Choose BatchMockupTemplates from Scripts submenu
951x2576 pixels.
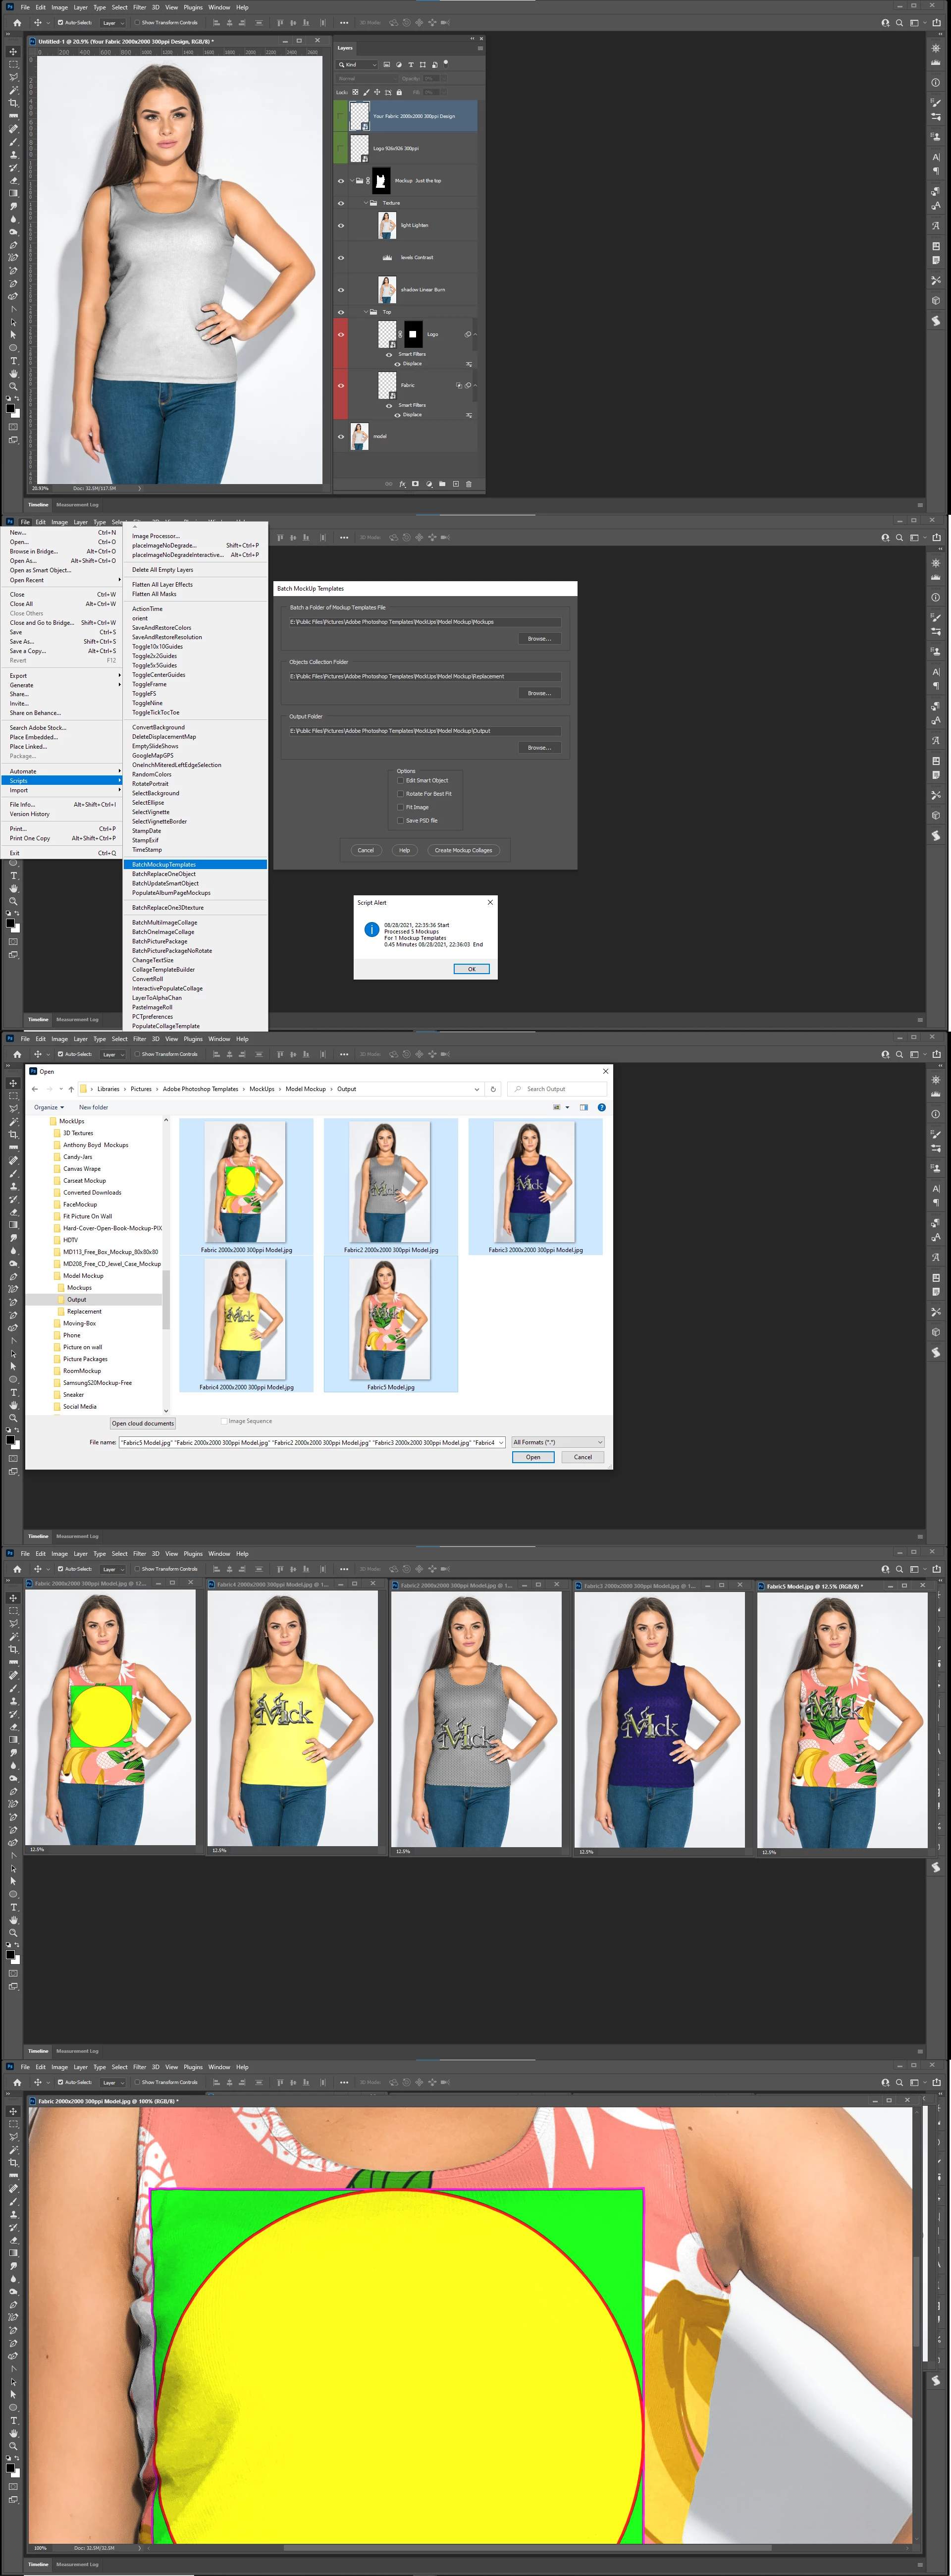[164, 864]
